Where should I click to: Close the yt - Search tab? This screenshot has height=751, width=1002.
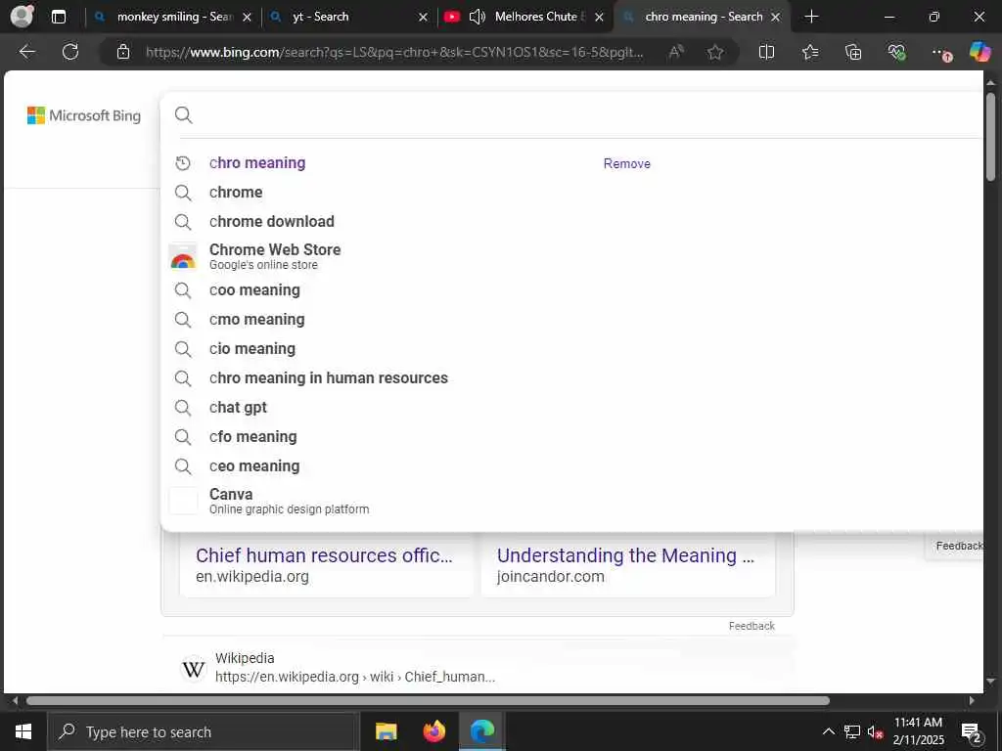[x=423, y=18]
